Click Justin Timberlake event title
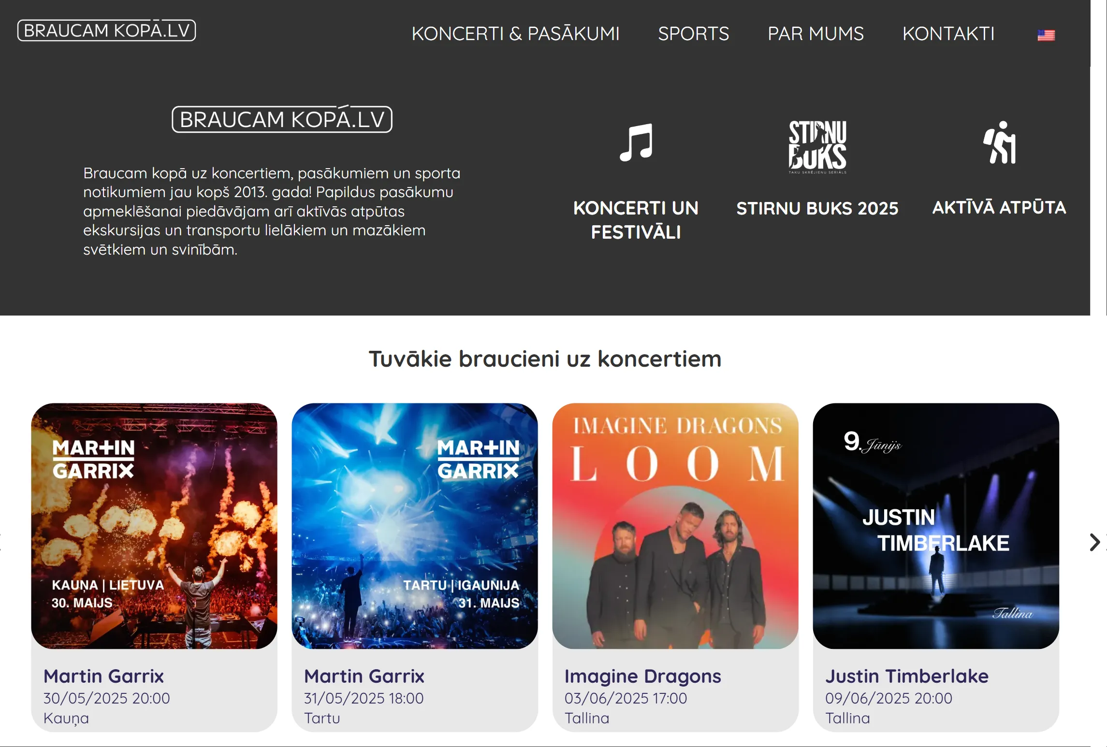The width and height of the screenshot is (1107, 747). pos(907,676)
